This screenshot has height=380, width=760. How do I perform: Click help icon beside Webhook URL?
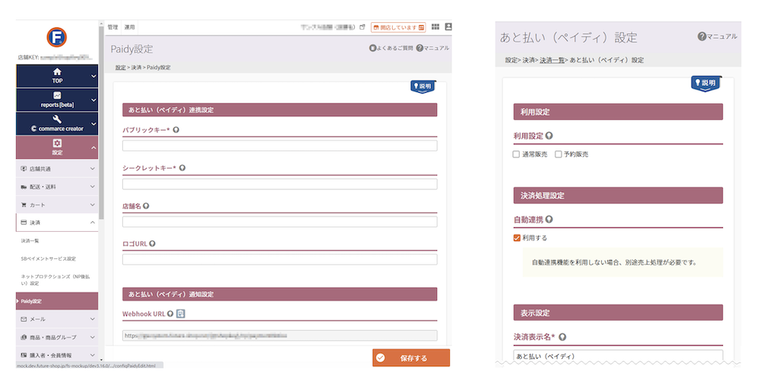pyautogui.click(x=170, y=314)
